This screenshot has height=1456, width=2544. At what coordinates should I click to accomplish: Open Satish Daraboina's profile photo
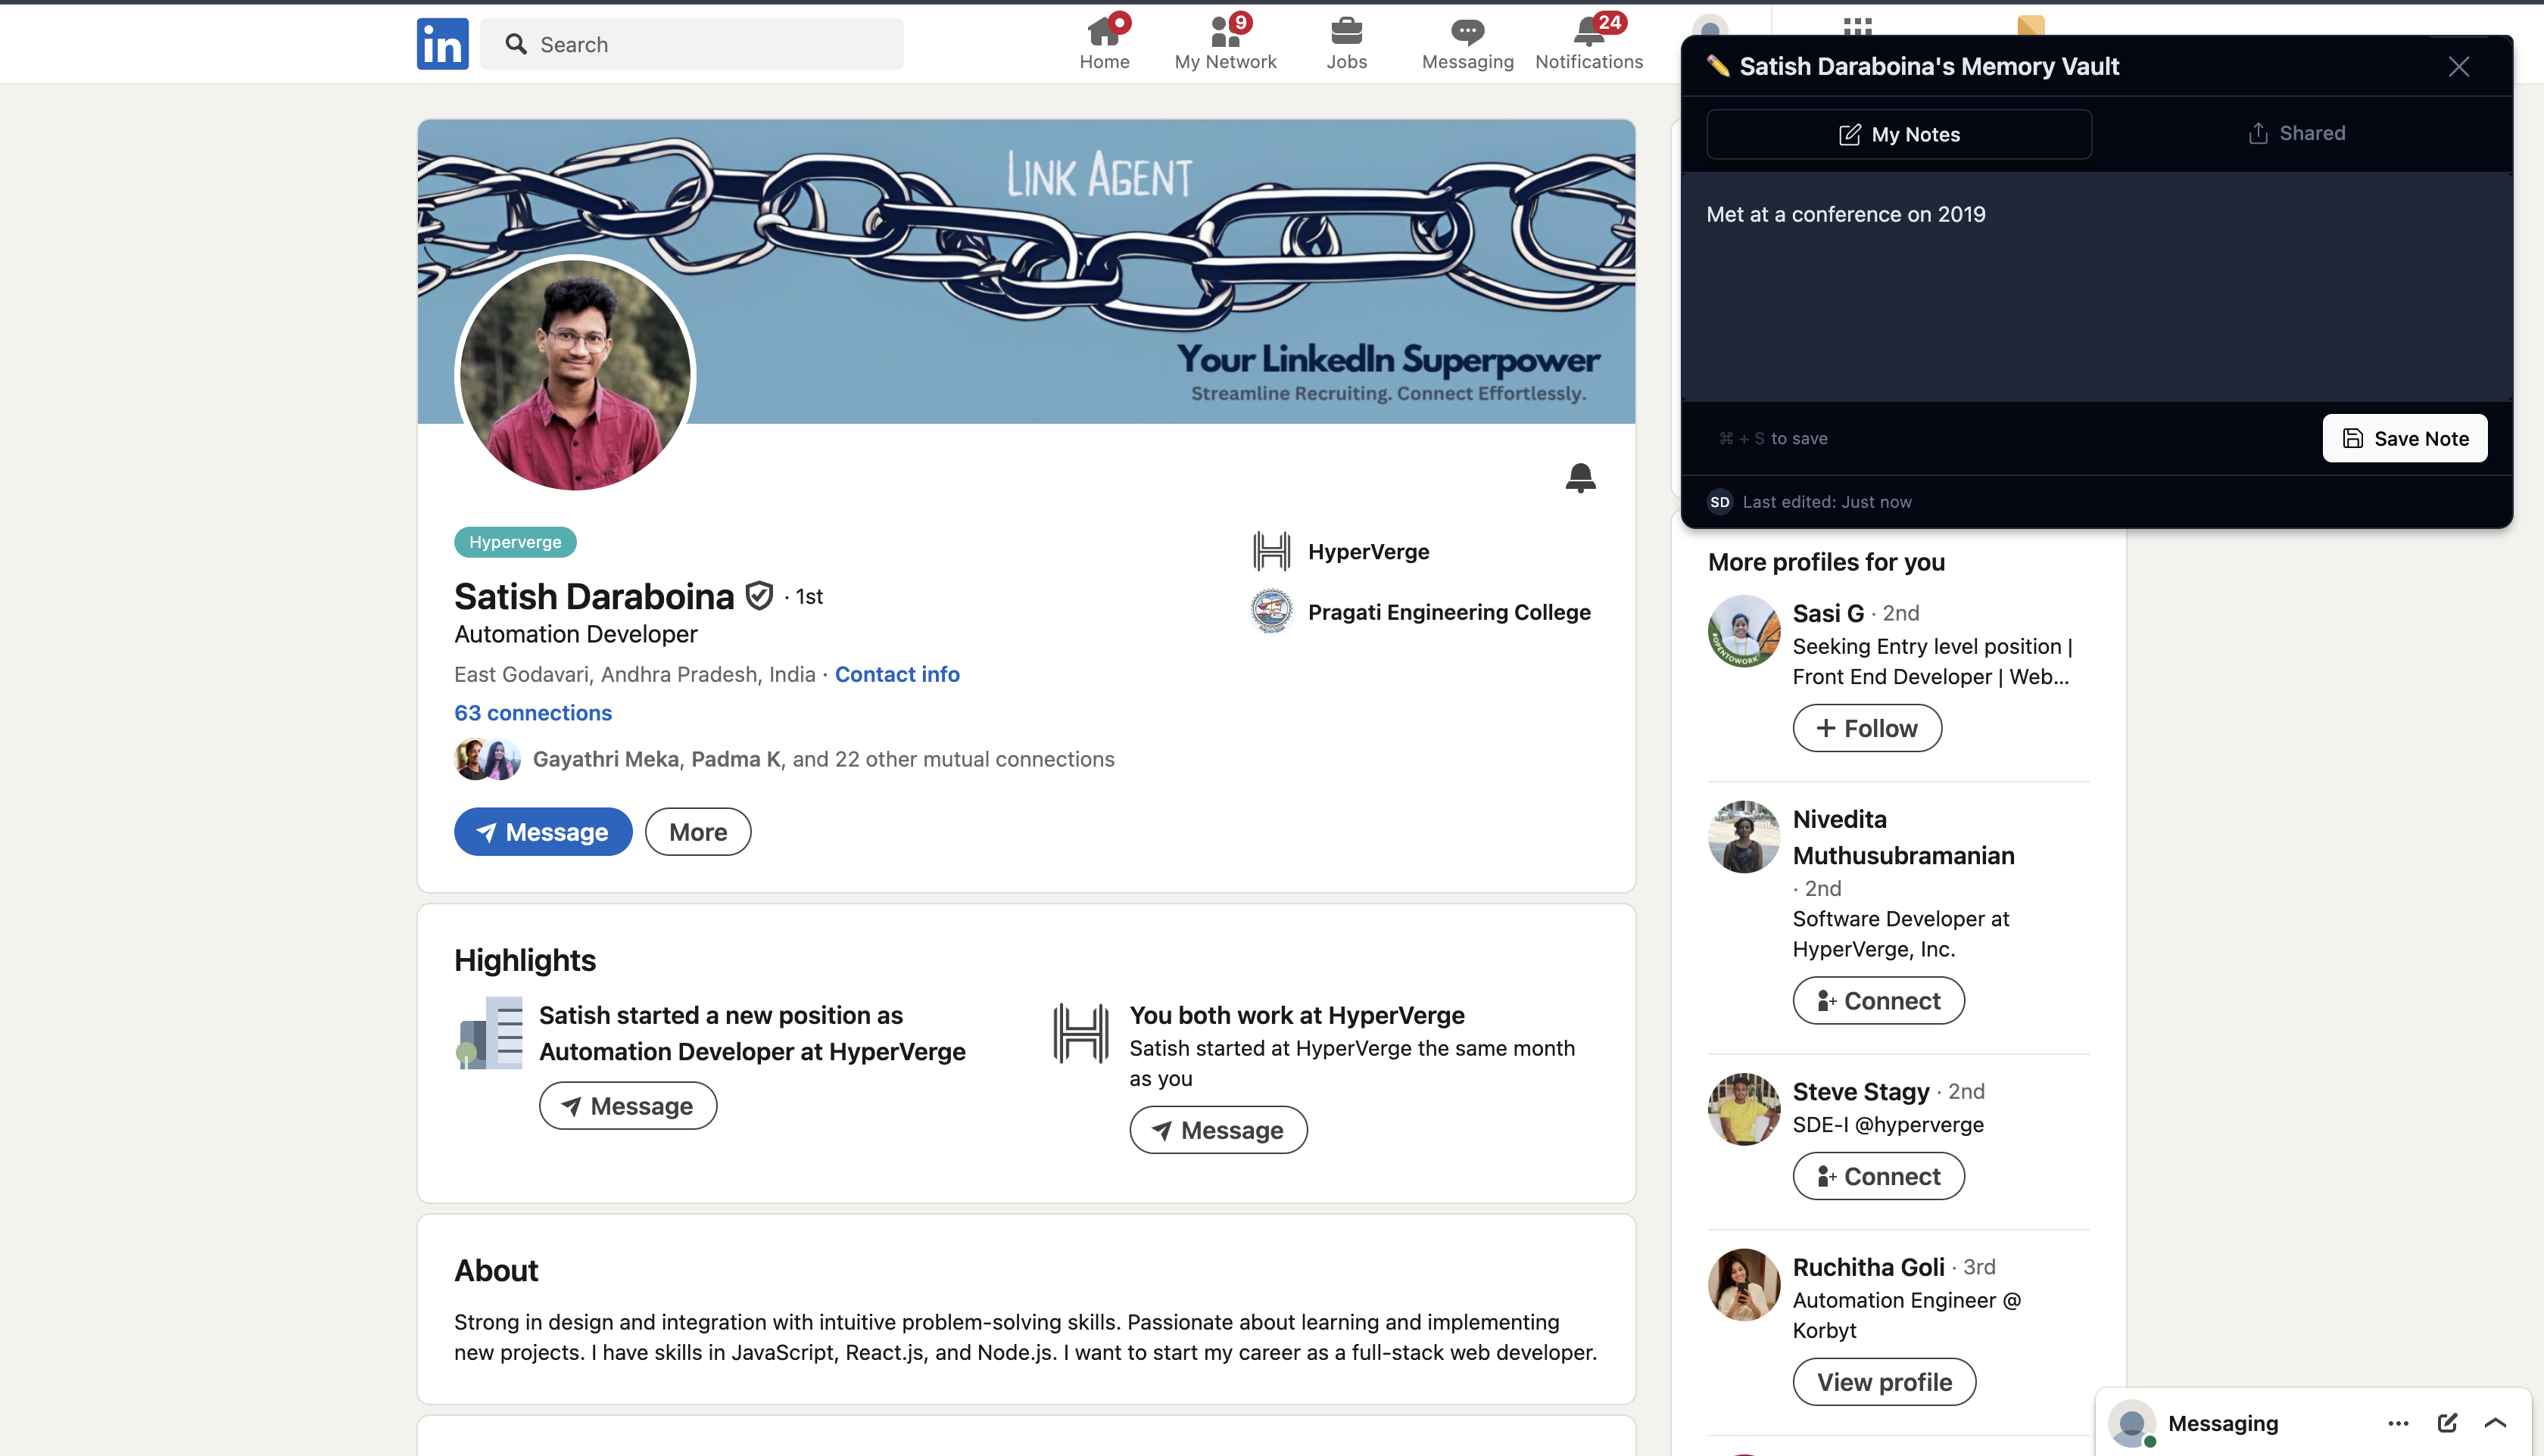click(x=574, y=375)
